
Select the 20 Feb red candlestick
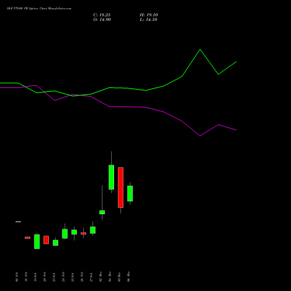tap(46, 240)
